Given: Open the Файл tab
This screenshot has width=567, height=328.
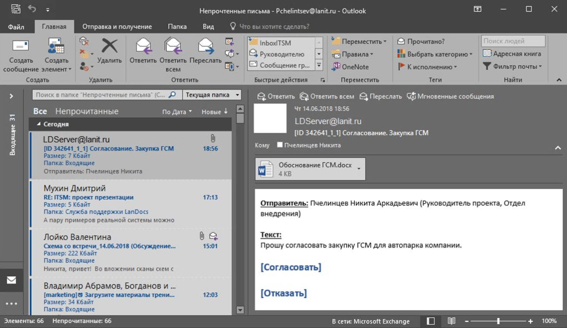Looking at the screenshot, I should point(16,27).
